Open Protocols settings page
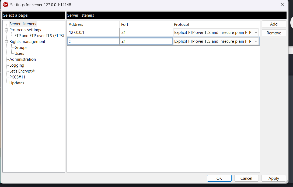 tap(25, 30)
